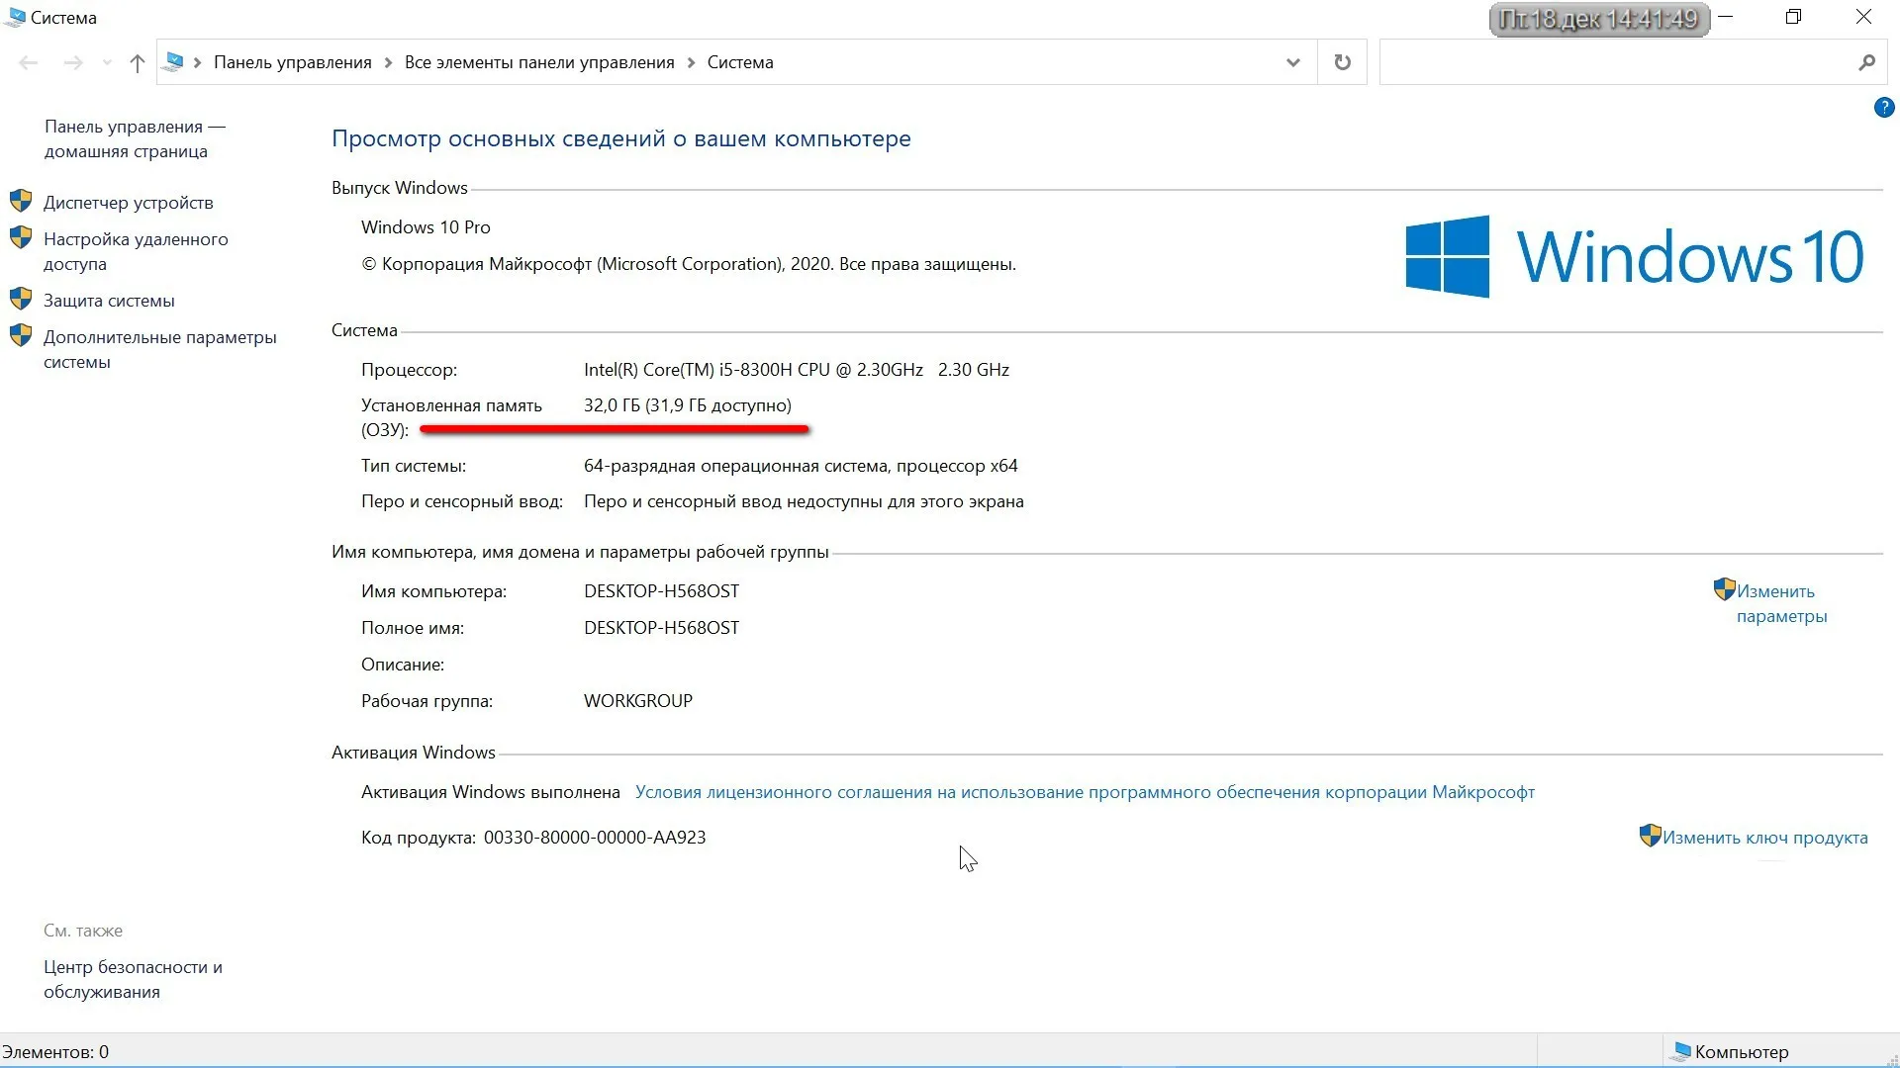
Task: Refresh the System page
Action: 1342,62
